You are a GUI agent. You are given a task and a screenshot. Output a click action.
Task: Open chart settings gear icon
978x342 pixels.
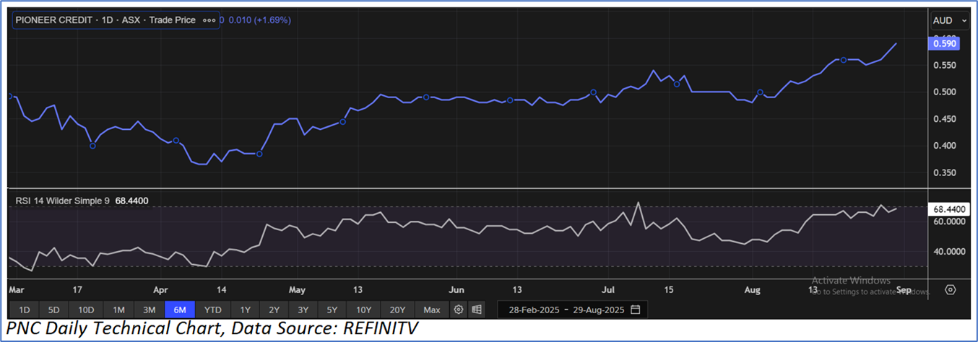[459, 310]
